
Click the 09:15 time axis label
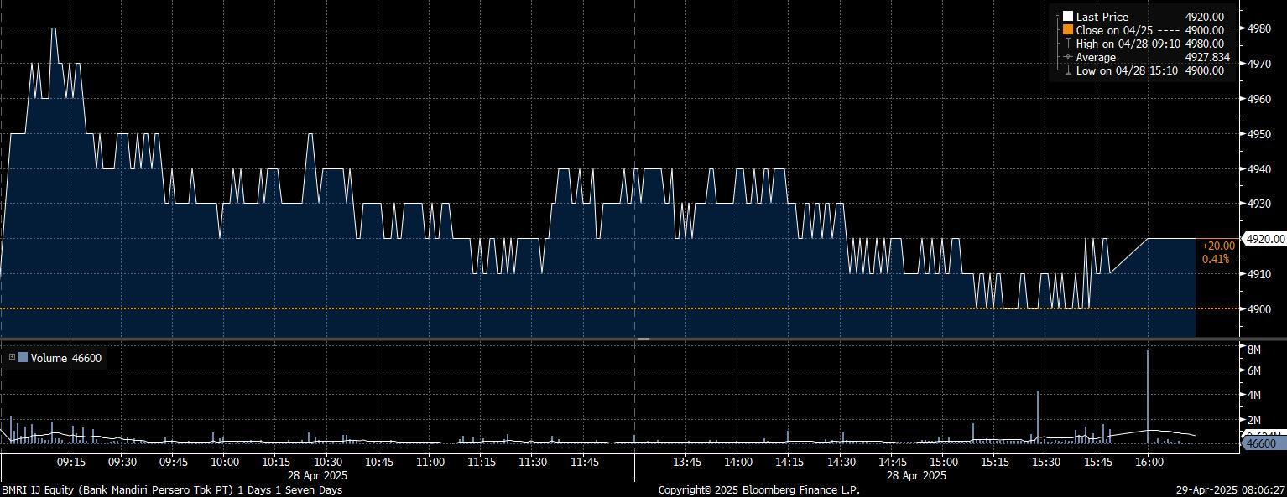click(x=70, y=462)
